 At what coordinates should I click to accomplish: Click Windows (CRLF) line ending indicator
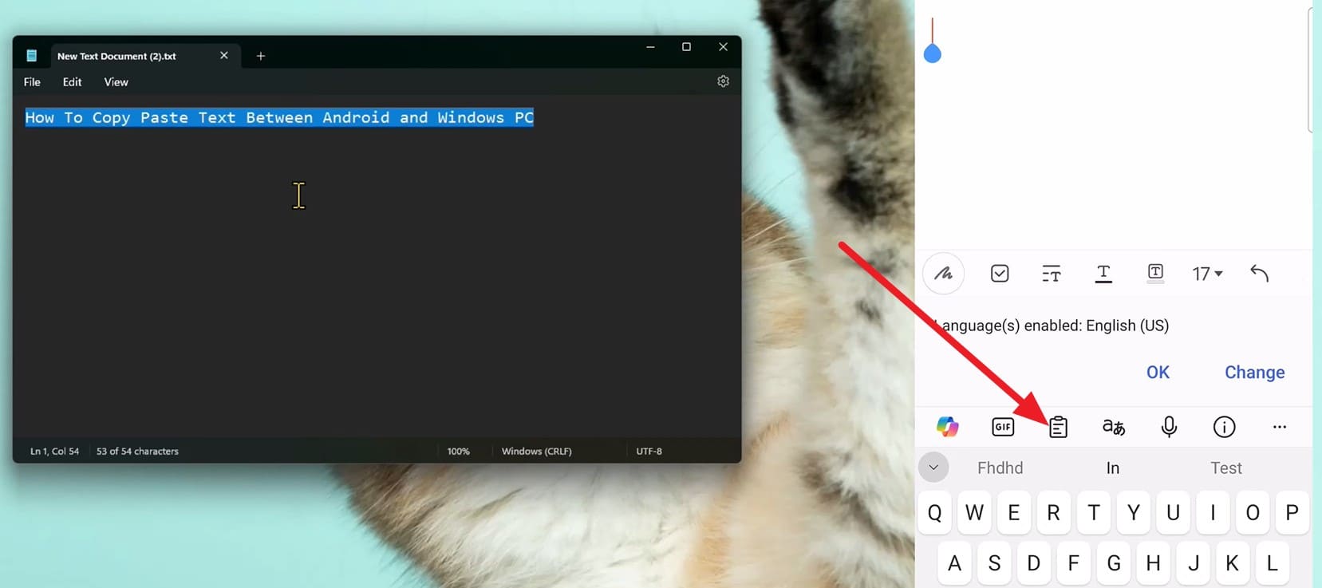pyautogui.click(x=537, y=452)
